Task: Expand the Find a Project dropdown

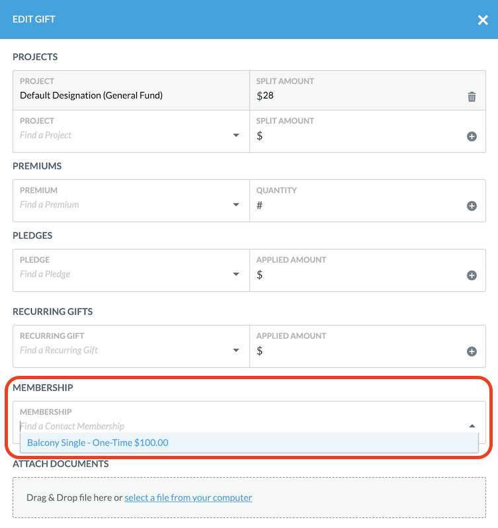Action: click(x=236, y=135)
